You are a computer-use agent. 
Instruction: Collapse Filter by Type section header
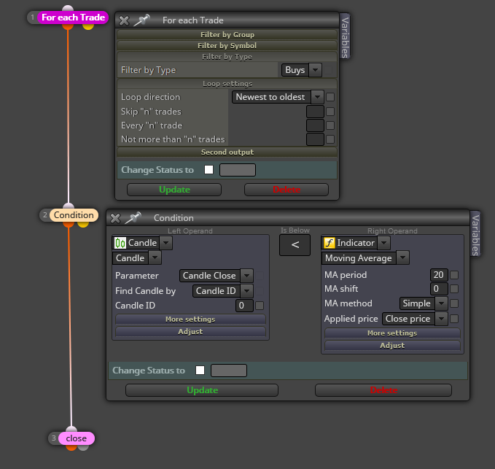pos(227,57)
